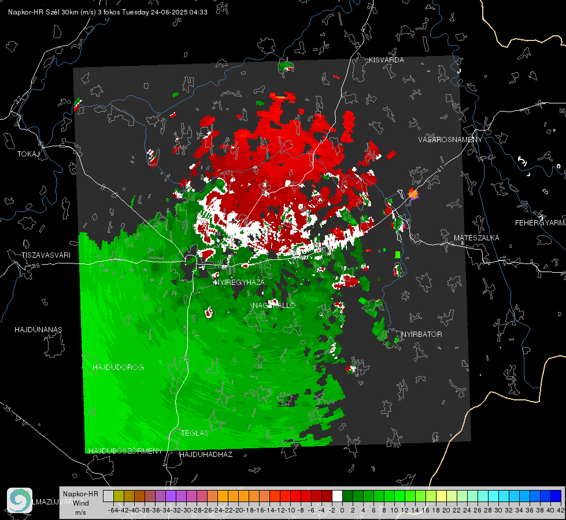566x520 pixels.
Task: Click the HAJDÚBÖSZÖRMÉNY city label
Action: coord(125,451)
